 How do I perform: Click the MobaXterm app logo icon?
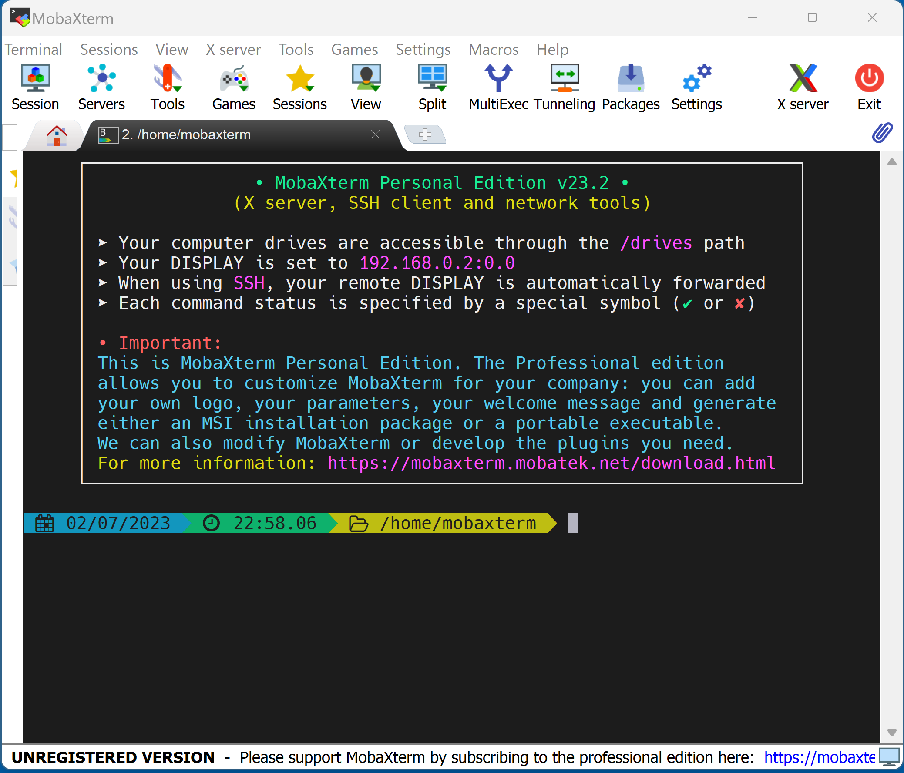(x=20, y=18)
